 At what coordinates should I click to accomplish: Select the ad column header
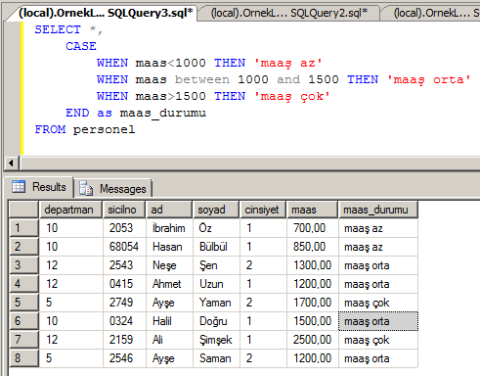[x=169, y=210]
